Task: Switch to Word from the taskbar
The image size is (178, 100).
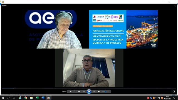Action: click(43, 98)
